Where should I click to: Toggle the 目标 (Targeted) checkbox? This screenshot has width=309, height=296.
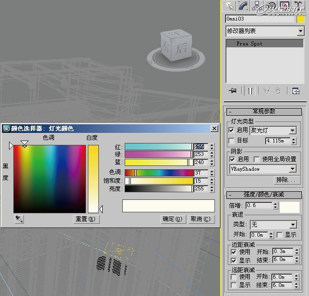(232, 141)
